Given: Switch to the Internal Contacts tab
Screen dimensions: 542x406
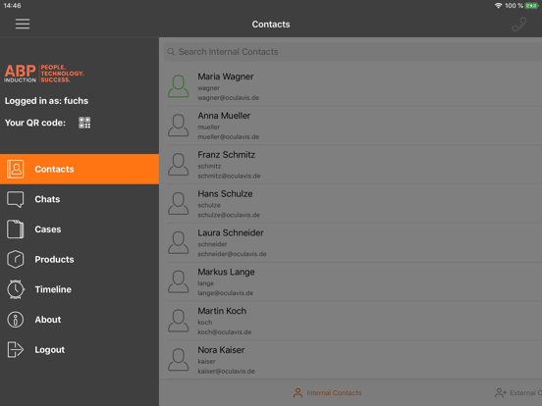Looking at the screenshot, I should click(327, 393).
